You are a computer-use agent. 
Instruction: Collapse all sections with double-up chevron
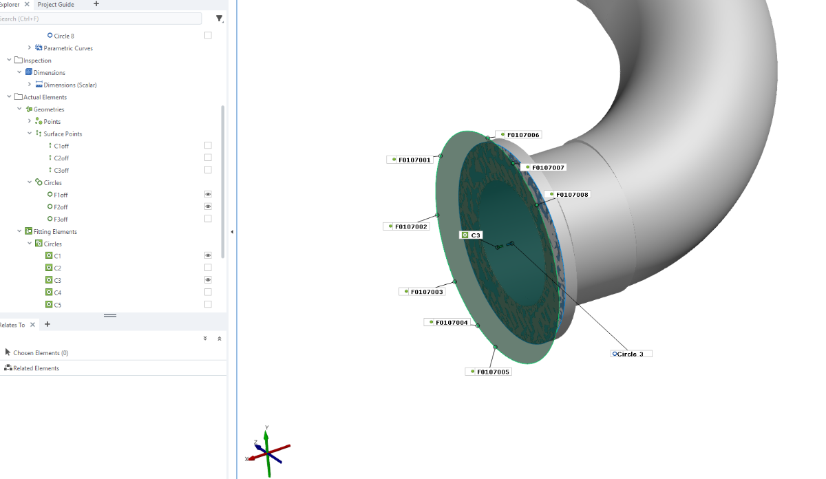[x=220, y=339]
